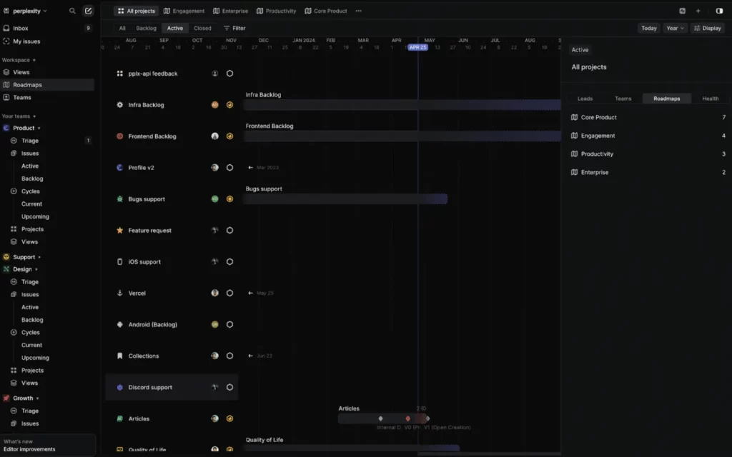Image resolution: width=732 pixels, height=457 pixels.
Task: Click the Profile v2 status circle
Action: pos(229,168)
